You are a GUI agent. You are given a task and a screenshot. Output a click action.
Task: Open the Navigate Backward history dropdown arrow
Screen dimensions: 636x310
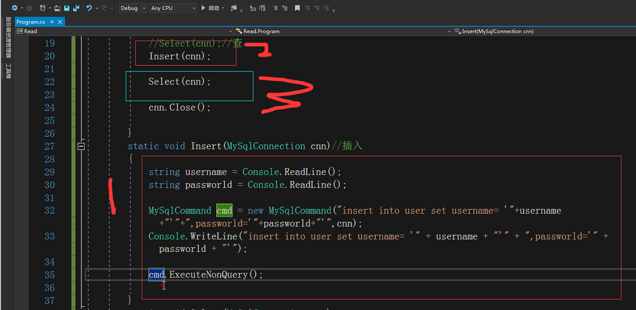pyautogui.click(x=22, y=8)
